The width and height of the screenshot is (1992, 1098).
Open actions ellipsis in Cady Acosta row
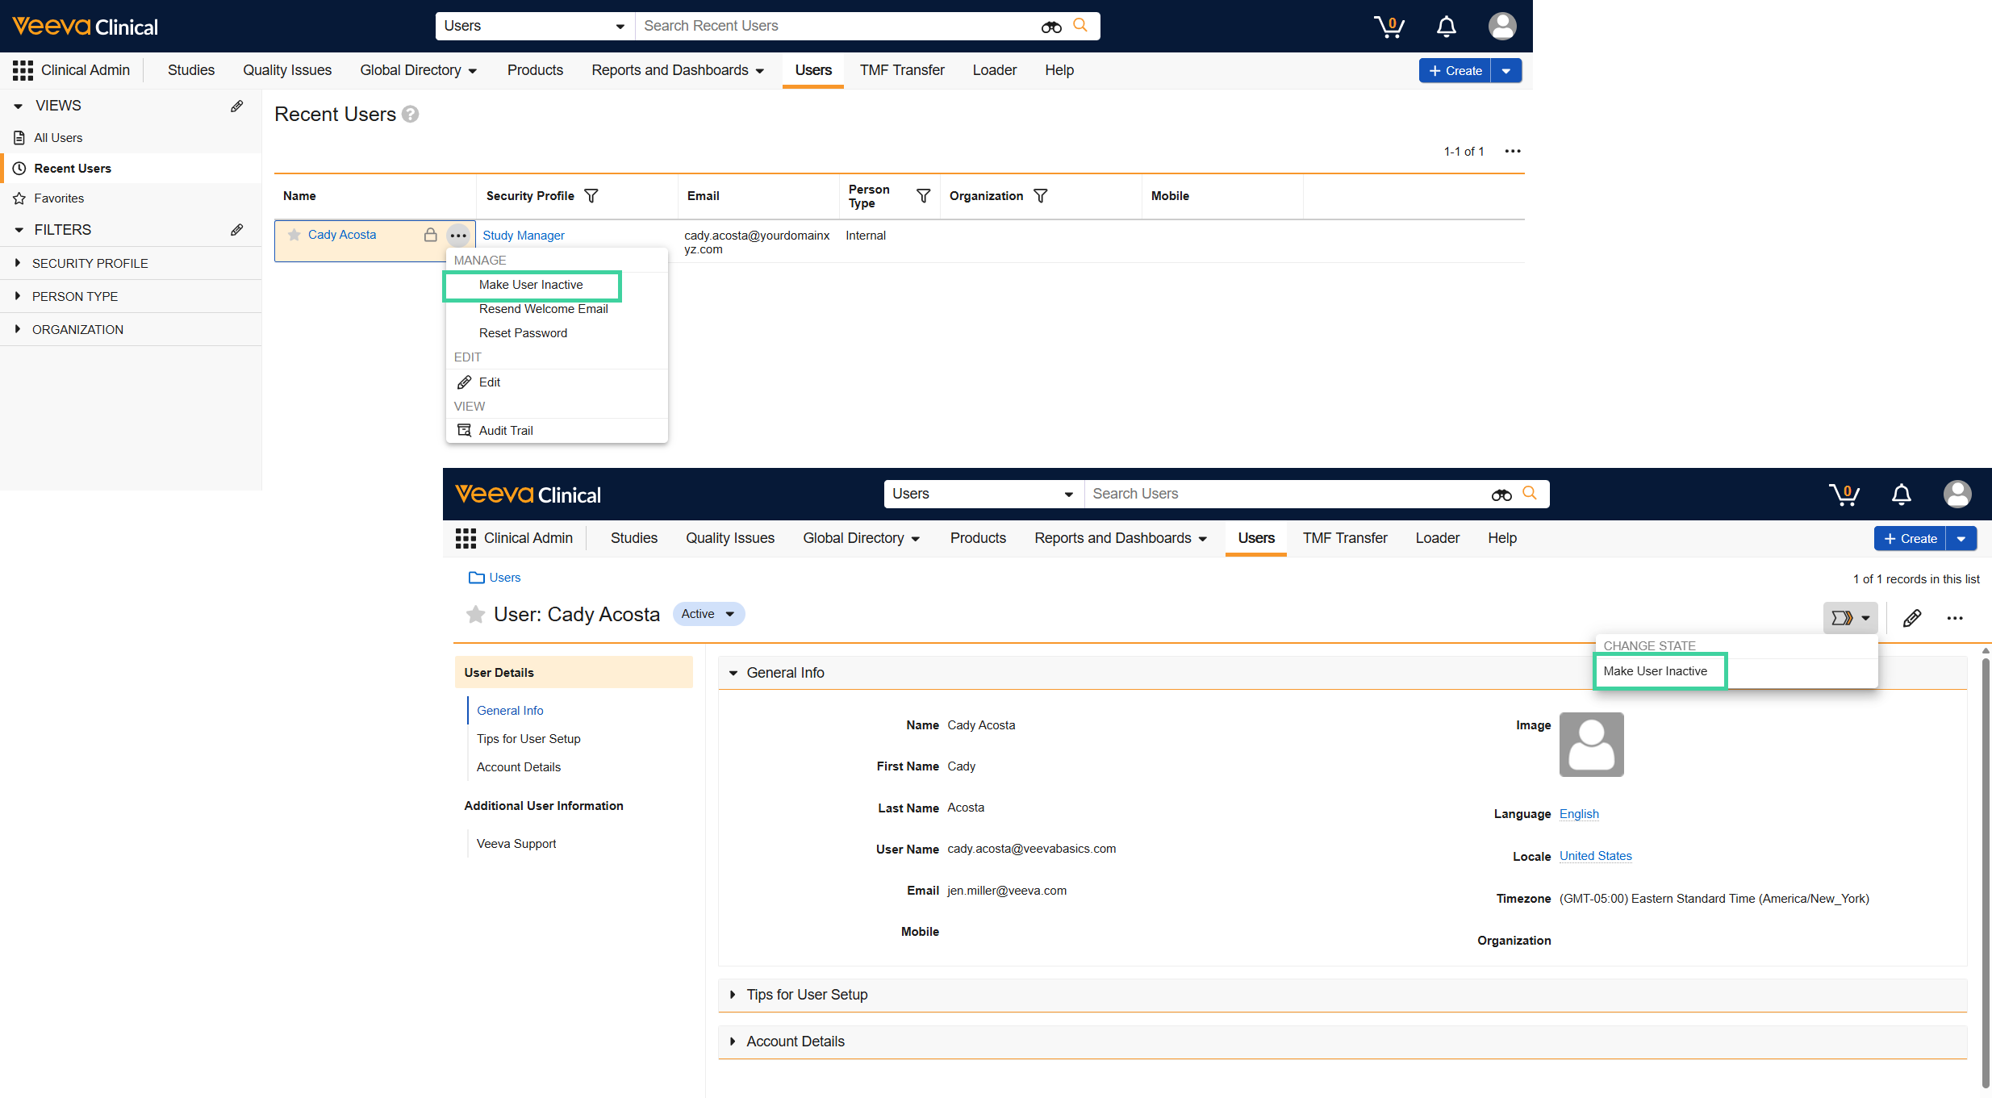[x=458, y=236]
